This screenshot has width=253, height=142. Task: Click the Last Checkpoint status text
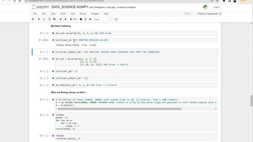[102, 7]
